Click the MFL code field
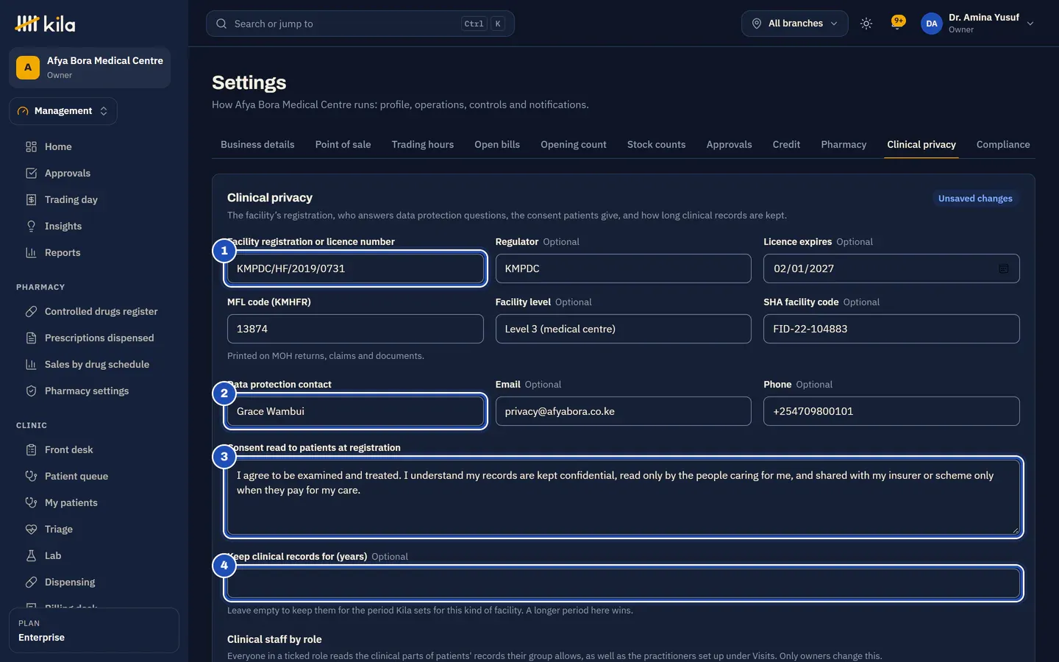1059x662 pixels. (x=355, y=329)
